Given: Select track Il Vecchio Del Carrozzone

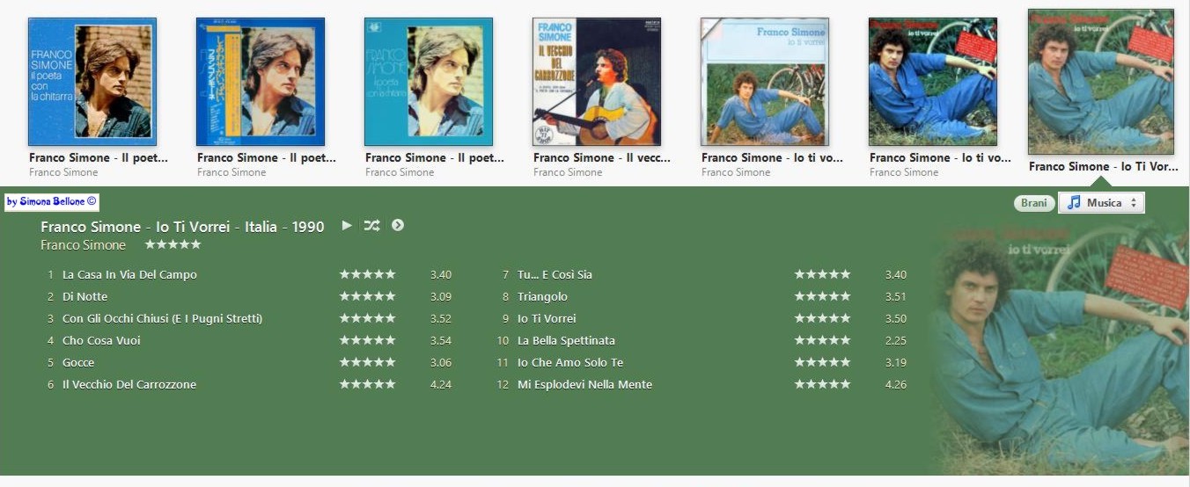Looking at the screenshot, I should point(129,384).
